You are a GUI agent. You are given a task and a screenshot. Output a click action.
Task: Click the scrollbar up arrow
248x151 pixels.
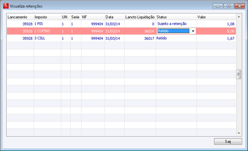tap(239, 17)
